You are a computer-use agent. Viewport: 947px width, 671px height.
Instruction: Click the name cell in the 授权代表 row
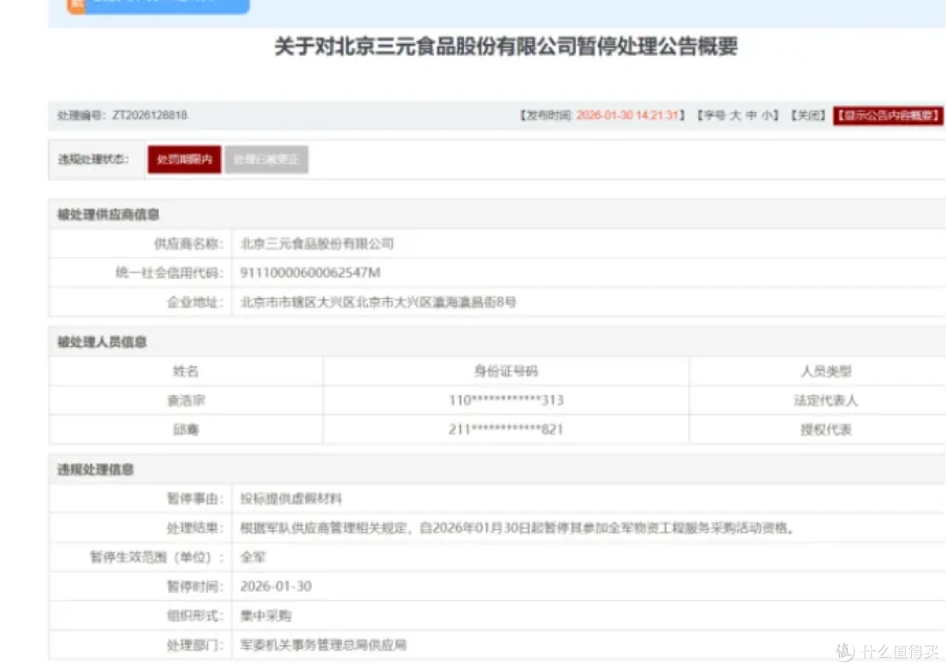(186, 429)
